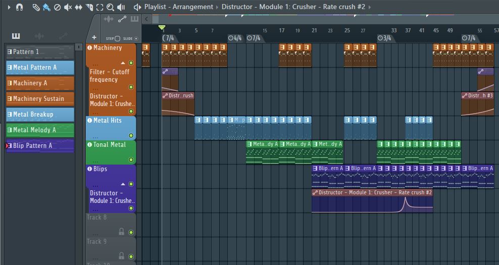The width and height of the screenshot is (499, 265).
Task: Show automation clips in the picker panel
Action: coord(63,36)
